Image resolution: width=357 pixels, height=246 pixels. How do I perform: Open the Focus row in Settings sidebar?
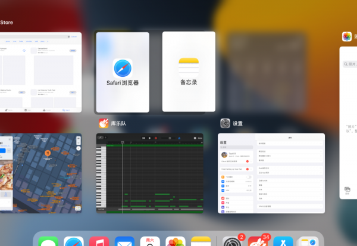236,207
